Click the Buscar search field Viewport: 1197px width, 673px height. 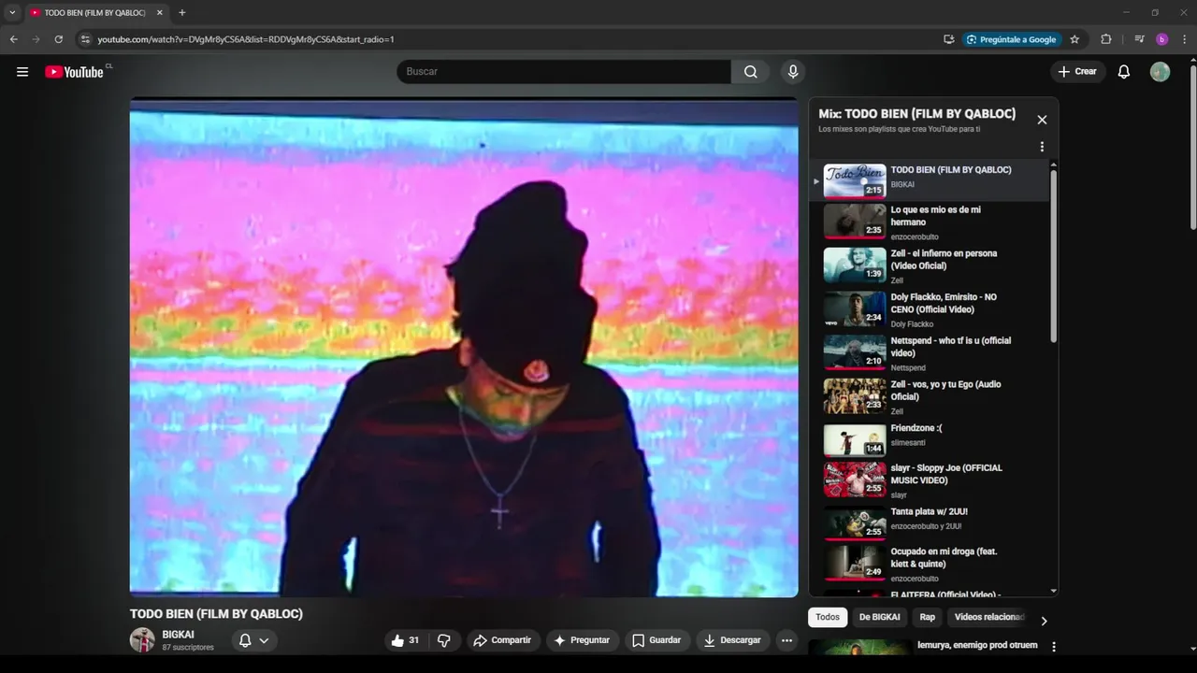point(564,72)
